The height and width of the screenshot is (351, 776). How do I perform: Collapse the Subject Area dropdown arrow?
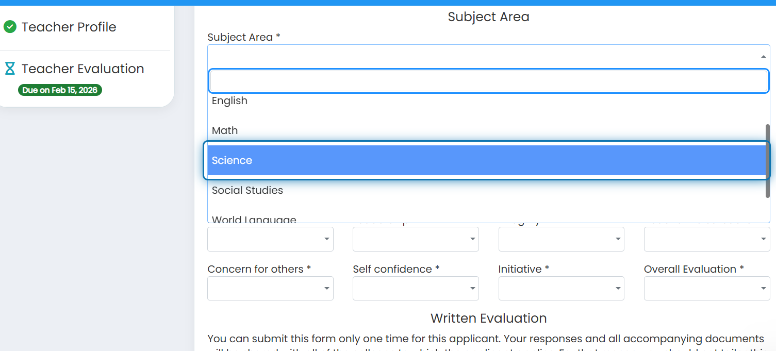[763, 56]
